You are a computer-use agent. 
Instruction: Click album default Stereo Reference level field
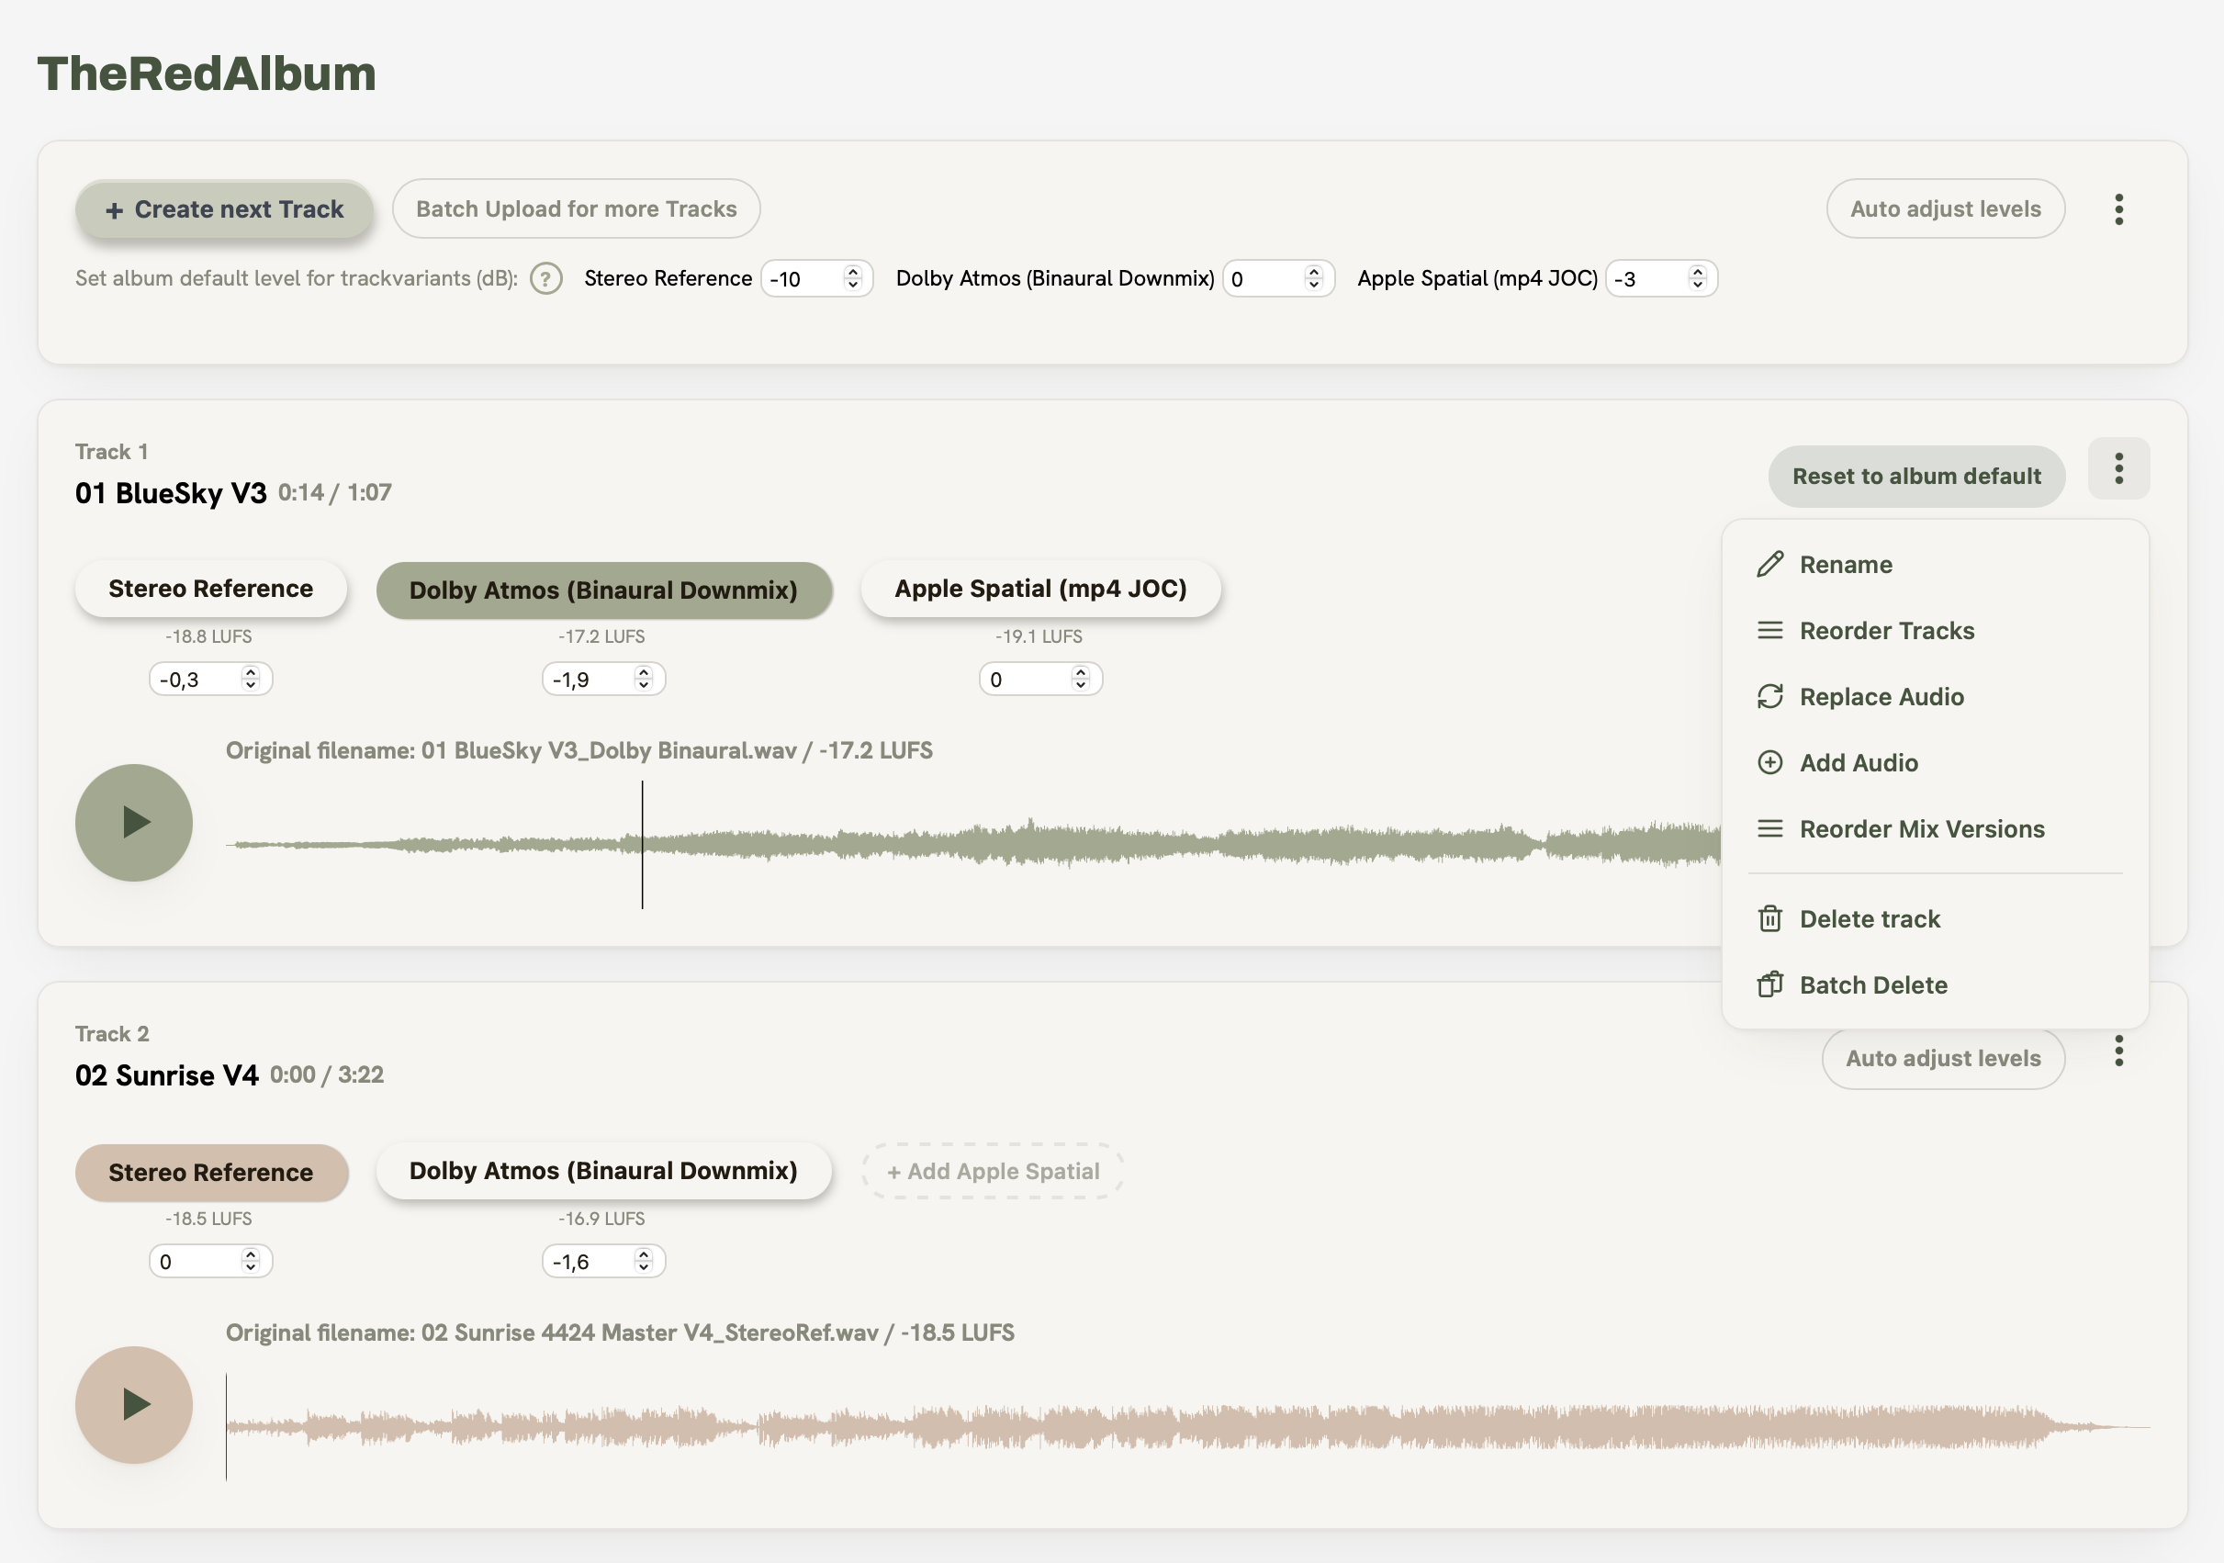[x=816, y=279]
